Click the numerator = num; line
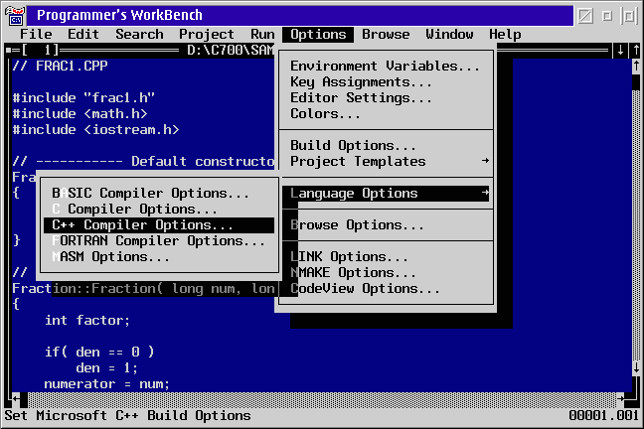Image resolution: width=644 pixels, height=429 pixels. click(x=107, y=384)
